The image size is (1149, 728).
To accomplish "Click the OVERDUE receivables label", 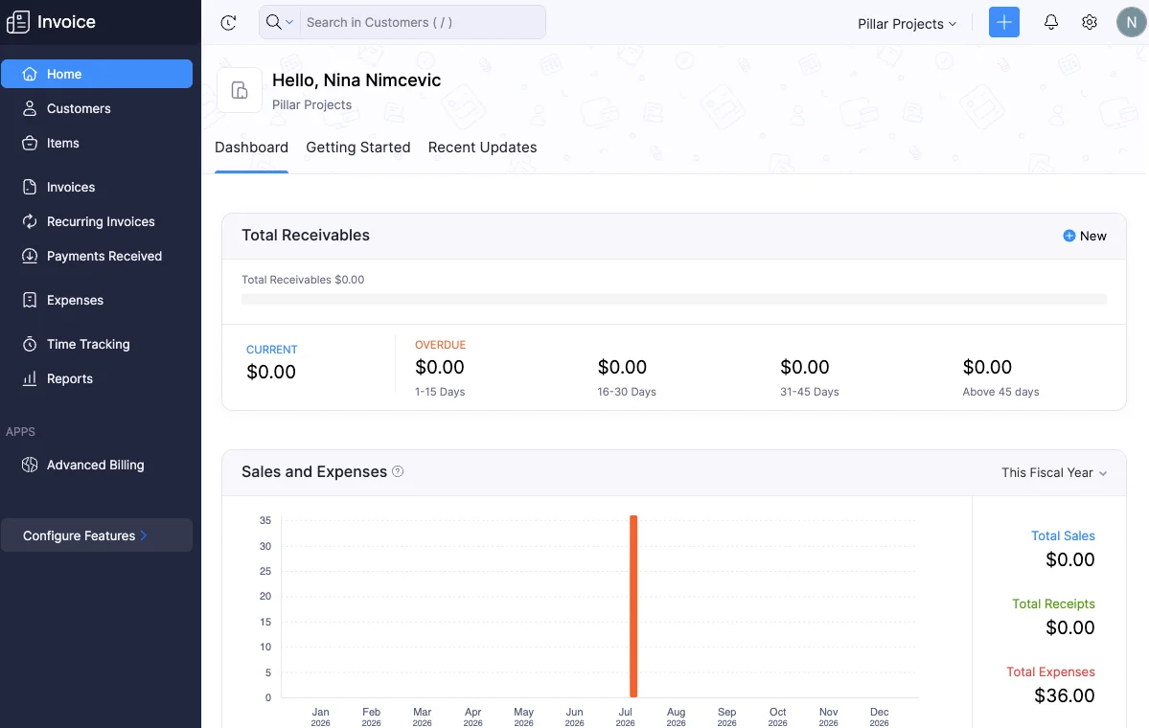I will (441, 344).
